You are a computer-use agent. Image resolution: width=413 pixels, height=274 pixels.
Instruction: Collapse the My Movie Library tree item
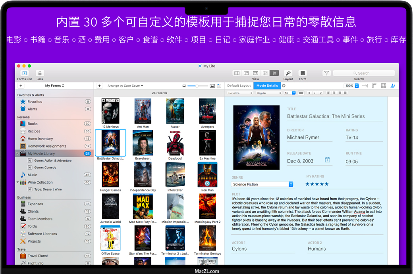18,153
